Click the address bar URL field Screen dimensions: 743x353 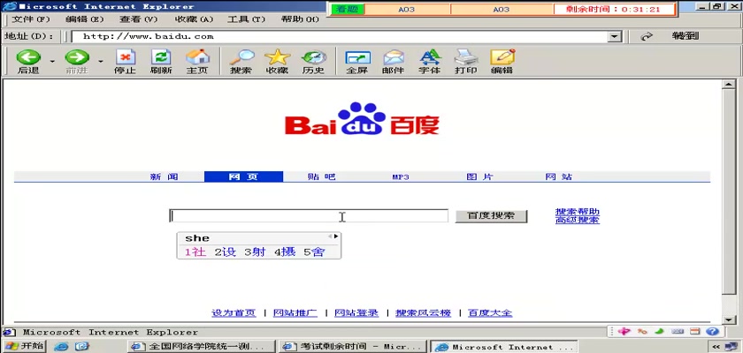[x=340, y=37]
